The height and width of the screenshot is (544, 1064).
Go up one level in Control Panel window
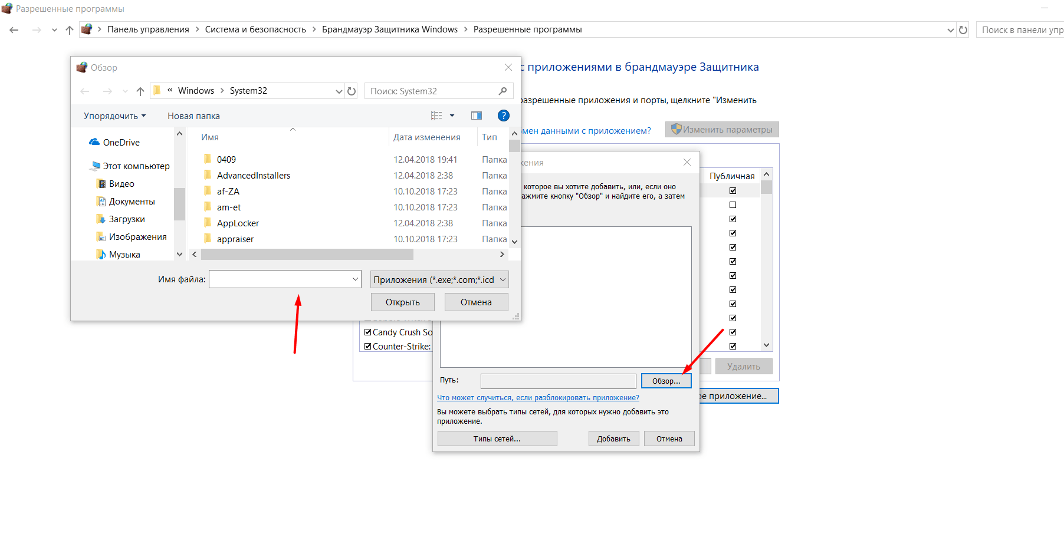point(70,29)
